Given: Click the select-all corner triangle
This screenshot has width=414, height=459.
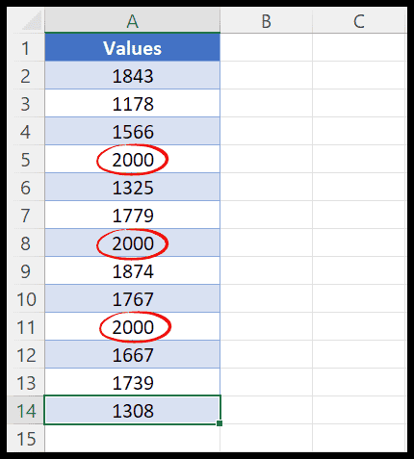Looking at the screenshot, I should [31, 21].
